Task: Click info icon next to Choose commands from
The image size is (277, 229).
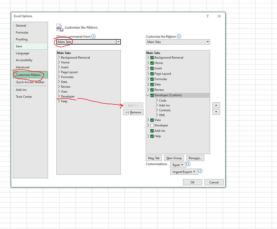Action: 93,37
